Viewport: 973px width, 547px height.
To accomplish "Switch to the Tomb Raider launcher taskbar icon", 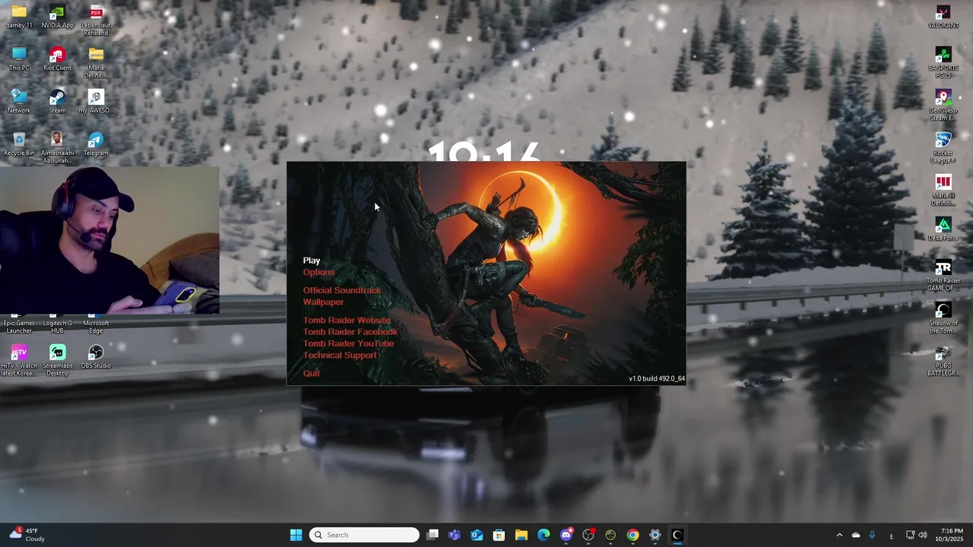I will tap(677, 535).
